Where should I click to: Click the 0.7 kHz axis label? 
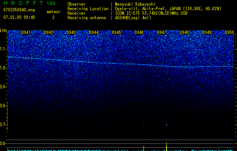click(x=3, y=125)
